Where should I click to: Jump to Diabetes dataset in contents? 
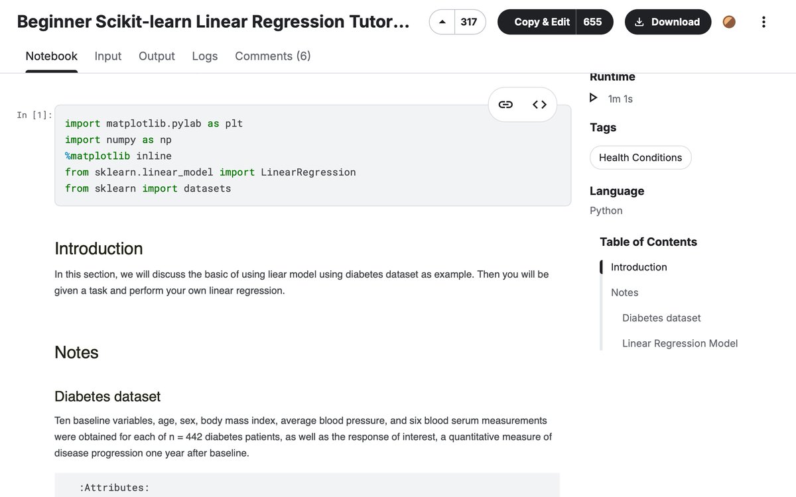[x=661, y=318]
